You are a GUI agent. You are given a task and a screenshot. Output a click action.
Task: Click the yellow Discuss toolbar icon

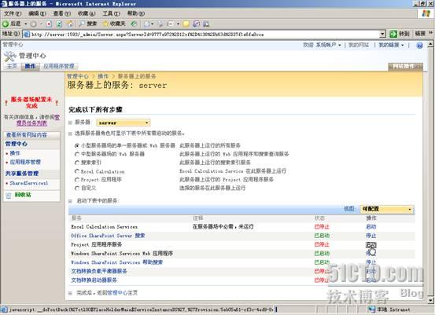click(x=186, y=24)
